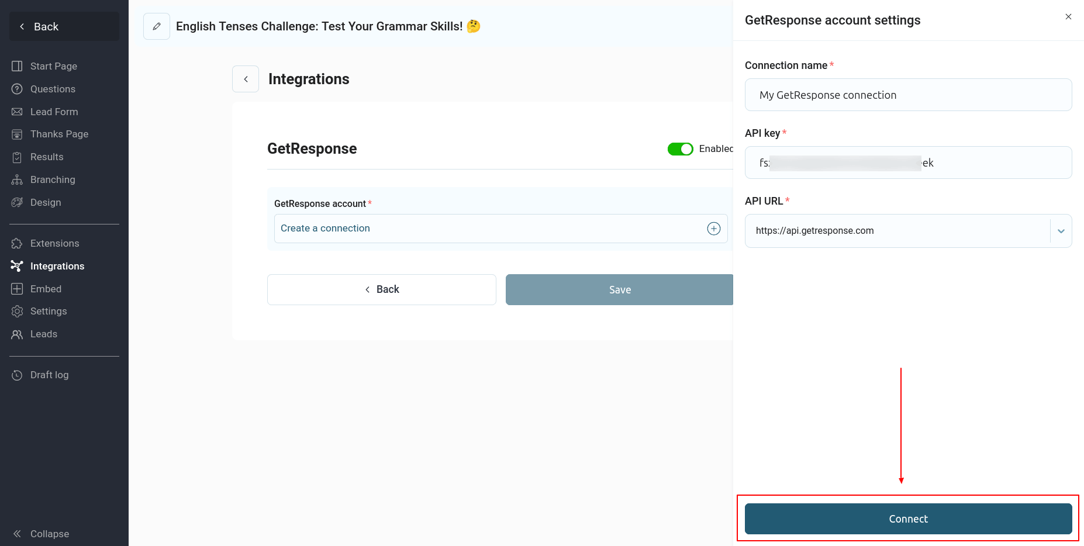Click the Integrations back chevron button
1084x546 pixels.
tap(246, 79)
